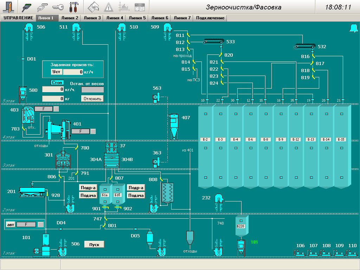Click the scale 580 icon

23,92
